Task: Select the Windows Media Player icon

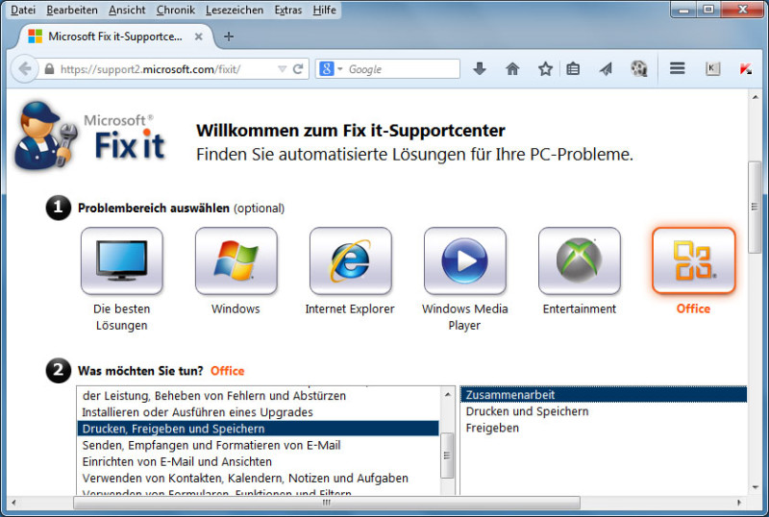Action: click(464, 260)
